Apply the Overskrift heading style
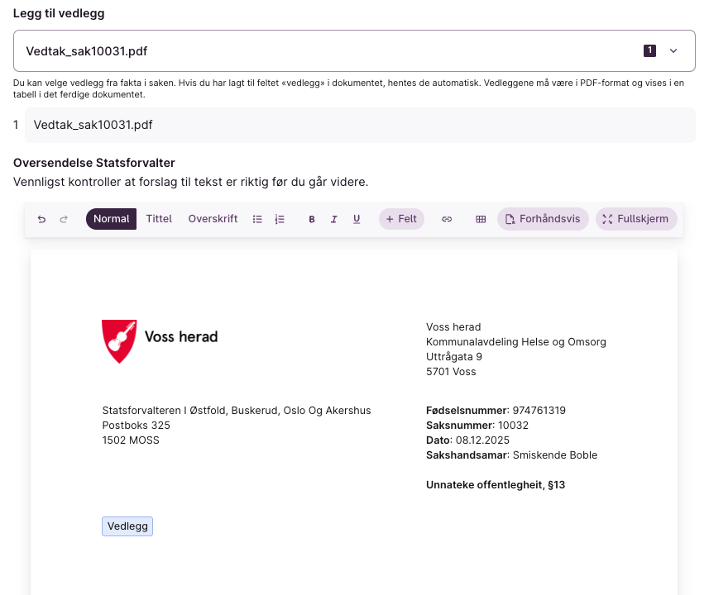Image resolution: width=709 pixels, height=595 pixels. (213, 219)
